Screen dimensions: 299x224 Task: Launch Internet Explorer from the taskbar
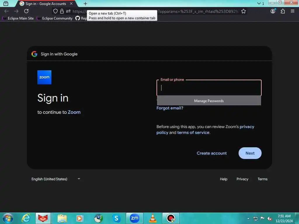26,218
